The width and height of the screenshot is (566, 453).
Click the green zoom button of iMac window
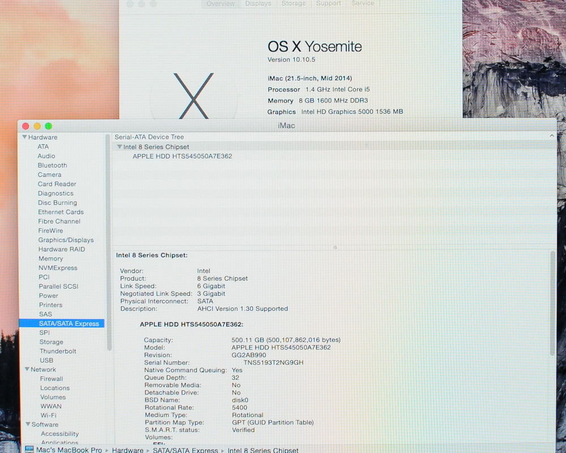point(48,126)
